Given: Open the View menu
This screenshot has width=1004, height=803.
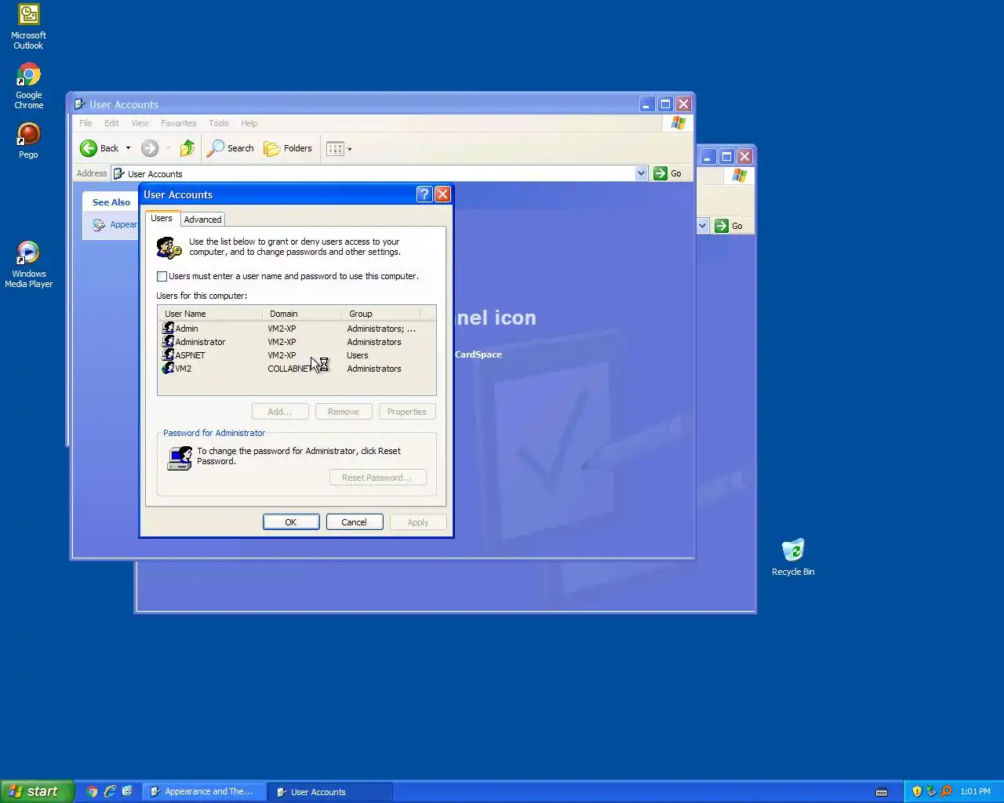Looking at the screenshot, I should (140, 123).
